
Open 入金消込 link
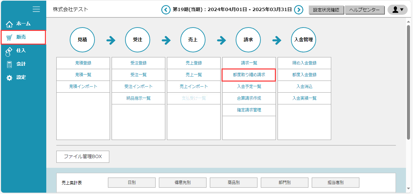(304, 87)
